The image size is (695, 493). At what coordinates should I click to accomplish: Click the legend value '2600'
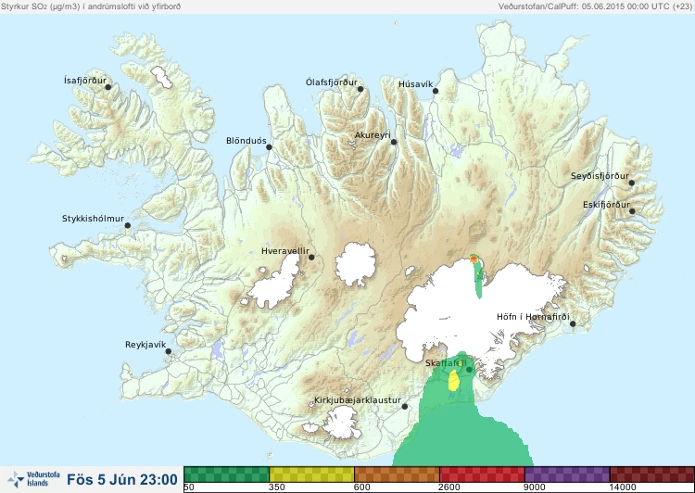tap(449, 487)
